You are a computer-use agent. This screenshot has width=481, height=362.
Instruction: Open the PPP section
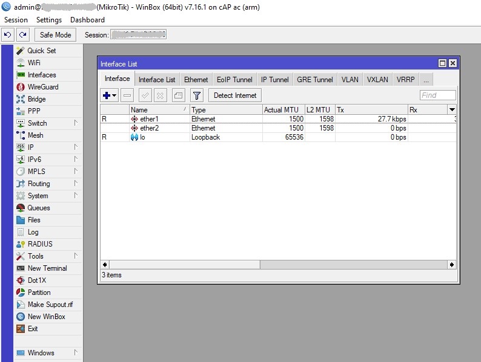tap(48, 111)
